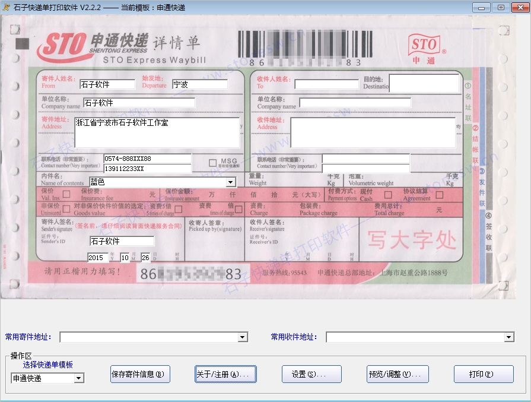Click the 常用寄件地址 label
Viewport: 531px width, 402px height.
tap(28, 337)
